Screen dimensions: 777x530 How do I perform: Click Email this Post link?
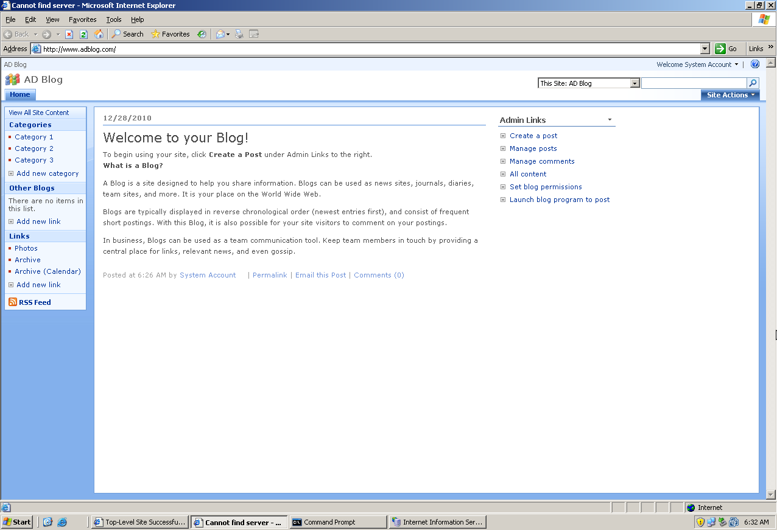320,275
